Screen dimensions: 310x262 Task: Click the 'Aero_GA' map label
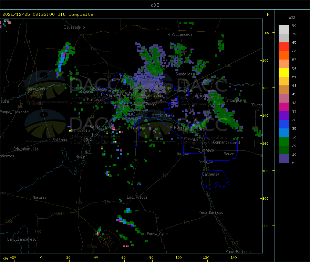click(x=206, y=162)
